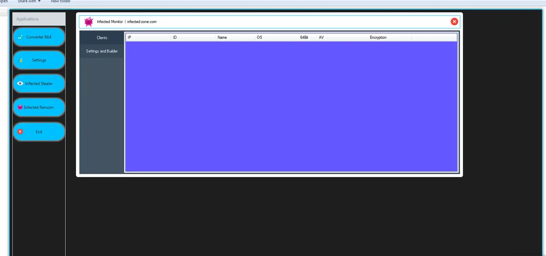Launch Infected Ransom
The height and width of the screenshot is (256, 546).
tap(39, 107)
